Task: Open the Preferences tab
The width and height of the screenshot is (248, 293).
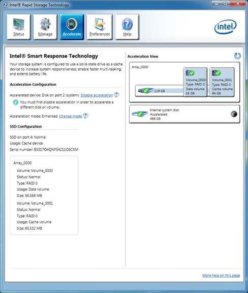Action: [100, 27]
